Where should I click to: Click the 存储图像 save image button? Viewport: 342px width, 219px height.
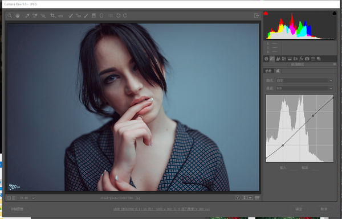click(x=19, y=209)
